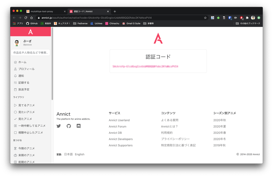The width and height of the screenshot is (273, 177).
Task: Bookmark this page with the star icon
Action: [x=205, y=18]
